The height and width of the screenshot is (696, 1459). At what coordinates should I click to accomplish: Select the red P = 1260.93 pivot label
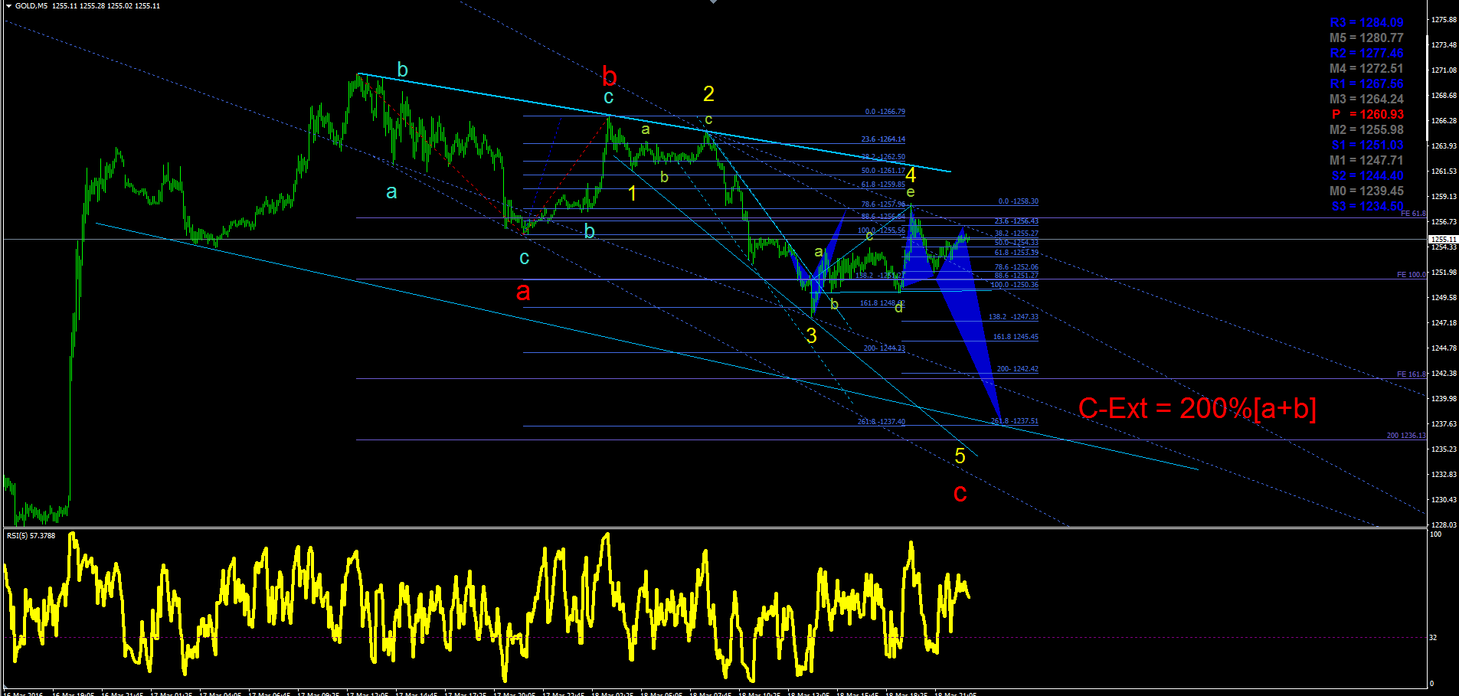[x=1367, y=115]
